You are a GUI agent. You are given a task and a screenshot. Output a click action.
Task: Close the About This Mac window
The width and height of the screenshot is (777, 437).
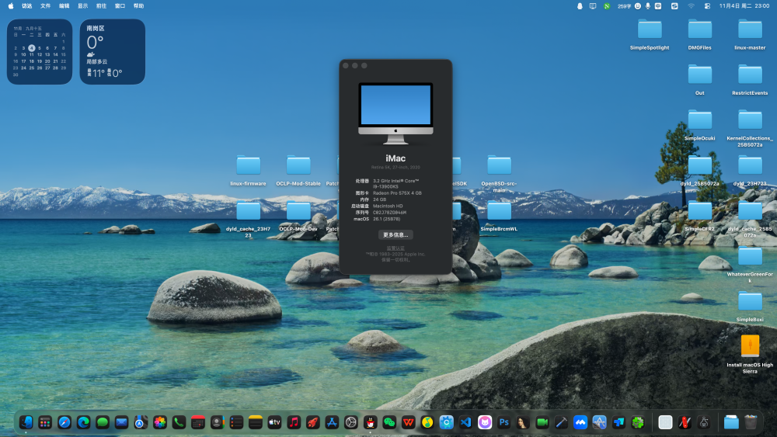(x=346, y=65)
